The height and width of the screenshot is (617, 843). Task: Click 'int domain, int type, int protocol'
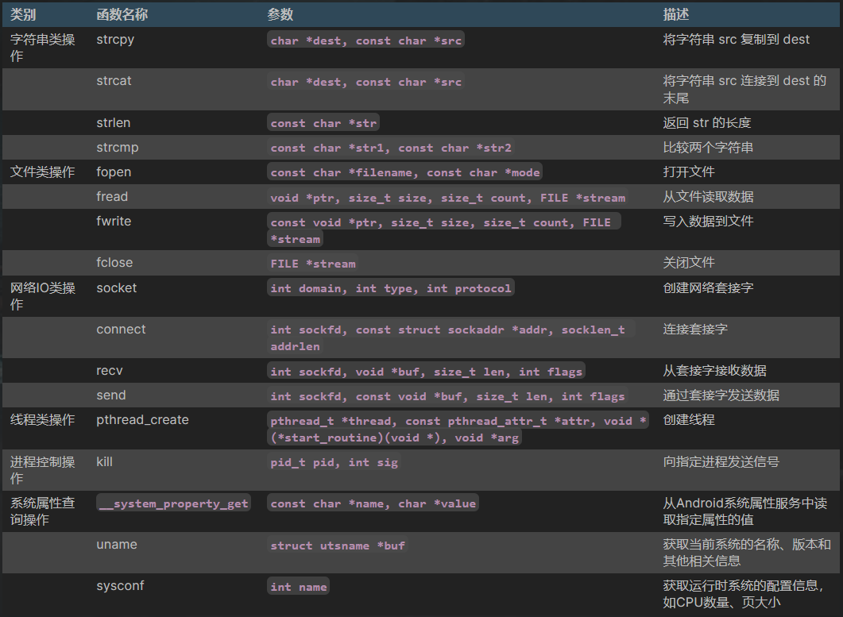[x=391, y=288]
